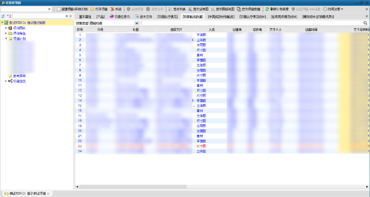
Task: Switch to the 项目任务书 tab
Action: [x=120, y=17]
